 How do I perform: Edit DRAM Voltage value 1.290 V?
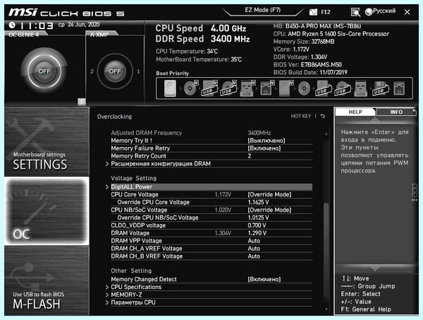[x=257, y=233]
